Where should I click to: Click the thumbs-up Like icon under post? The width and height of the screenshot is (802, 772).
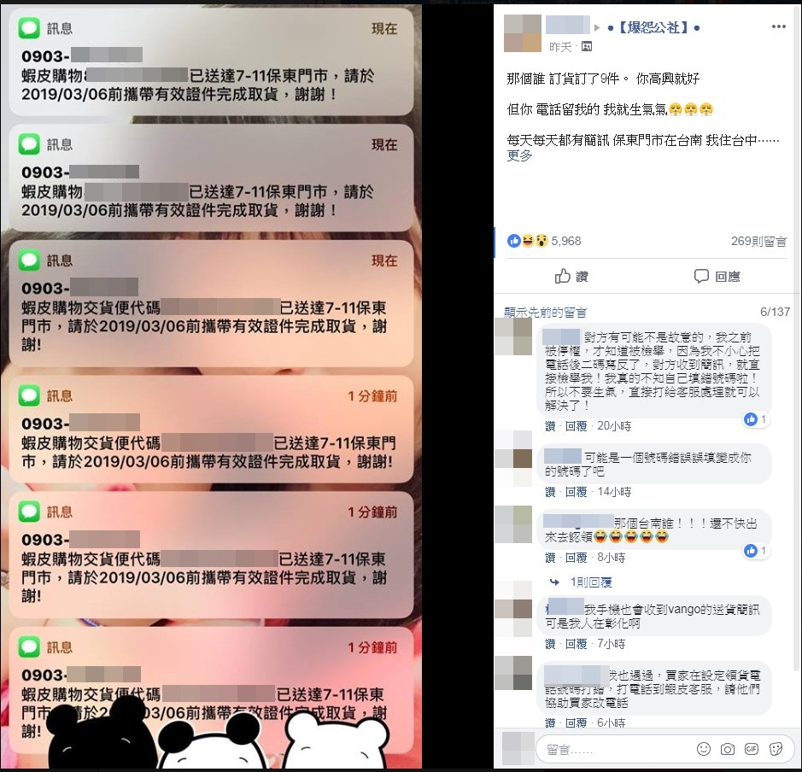(563, 276)
